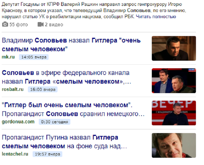
Task: Open the red ВЕЧЕР studio thumbnail
Action: click(174, 113)
